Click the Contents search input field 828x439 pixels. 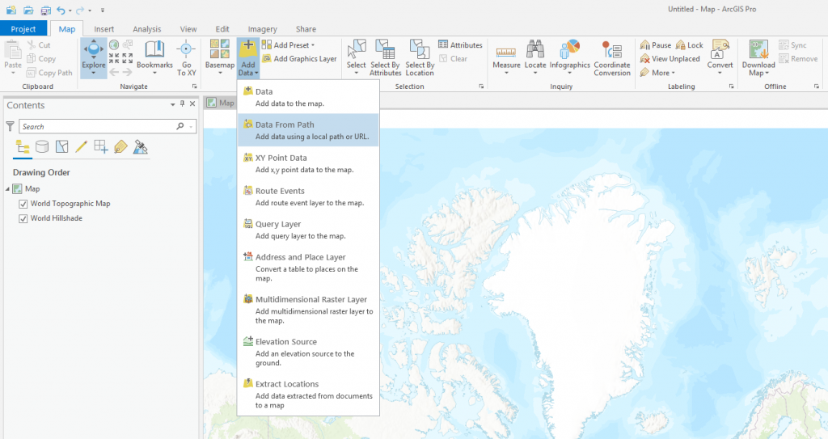108,126
